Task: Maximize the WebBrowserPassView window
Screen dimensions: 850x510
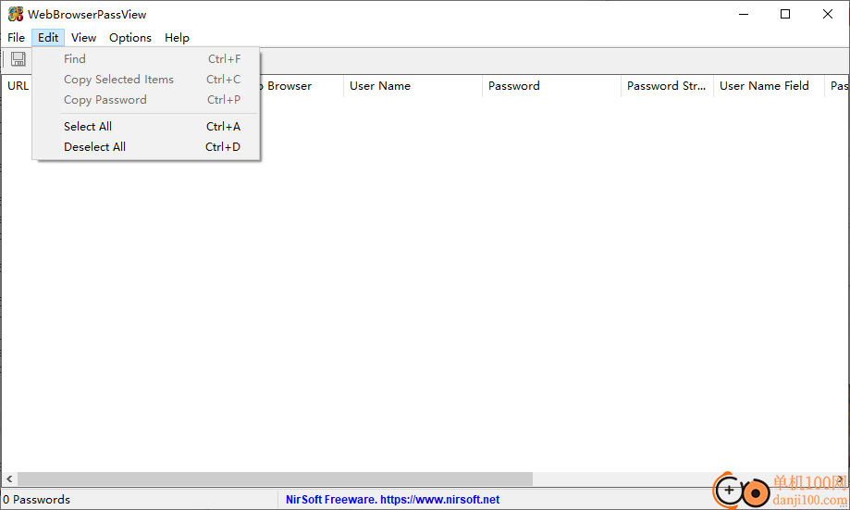Action: pos(785,14)
